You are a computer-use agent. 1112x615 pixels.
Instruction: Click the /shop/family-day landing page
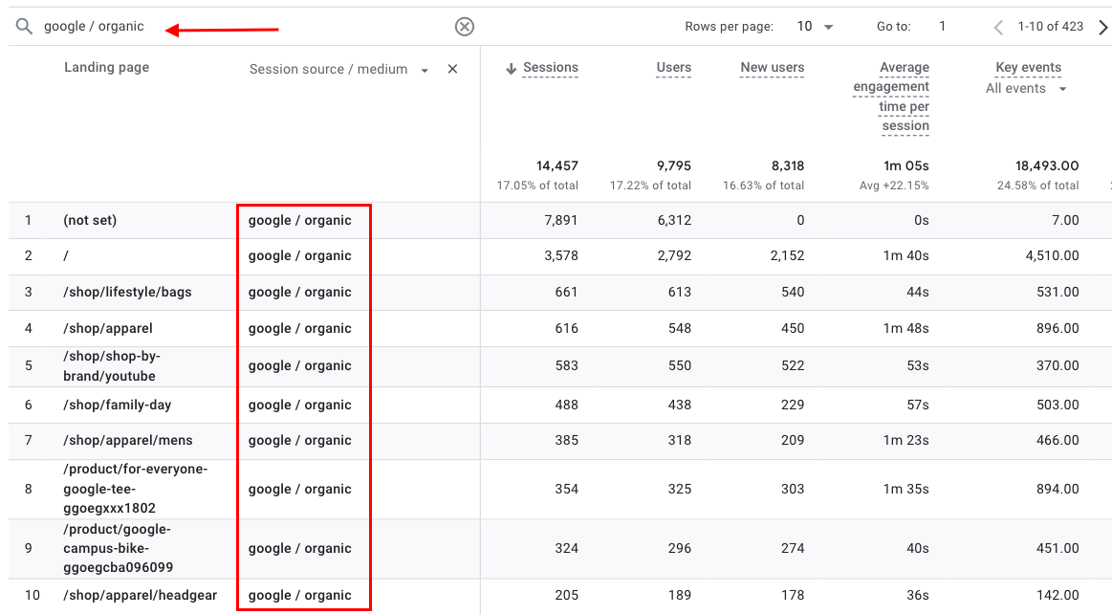point(117,405)
